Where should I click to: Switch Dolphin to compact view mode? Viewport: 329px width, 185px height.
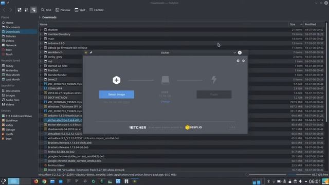click(x=26, y=10)
